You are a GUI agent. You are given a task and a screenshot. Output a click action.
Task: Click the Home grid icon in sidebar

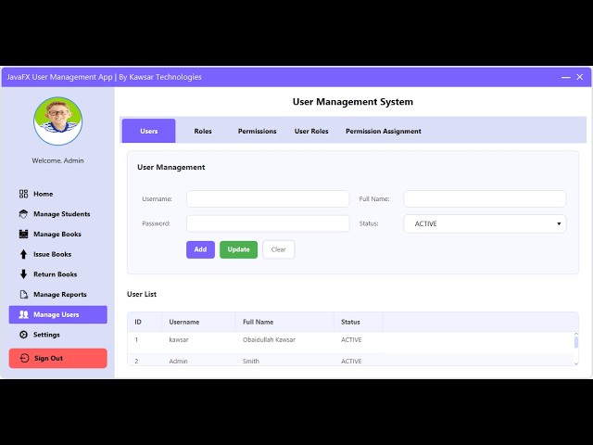[x=23, y=194]
